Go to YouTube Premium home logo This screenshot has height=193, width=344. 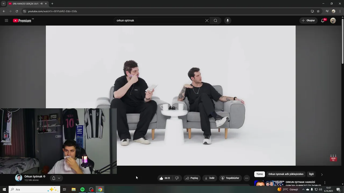pyautogui.click(x=22, y=21)
